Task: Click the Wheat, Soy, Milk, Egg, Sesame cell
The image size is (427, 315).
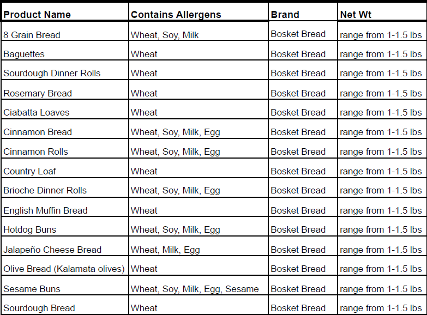Action: pyautogui.click(x=195, y=289)
